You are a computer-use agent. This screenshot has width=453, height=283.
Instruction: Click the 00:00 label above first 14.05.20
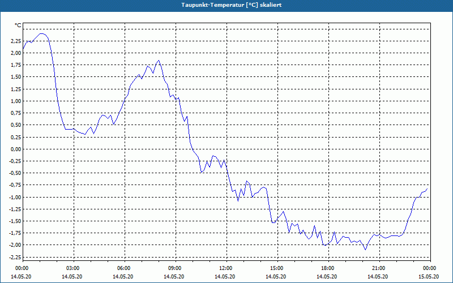click(22, 268)
